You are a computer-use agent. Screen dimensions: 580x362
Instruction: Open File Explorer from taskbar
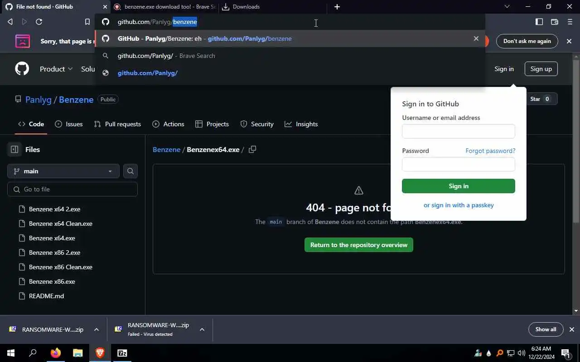78,353
